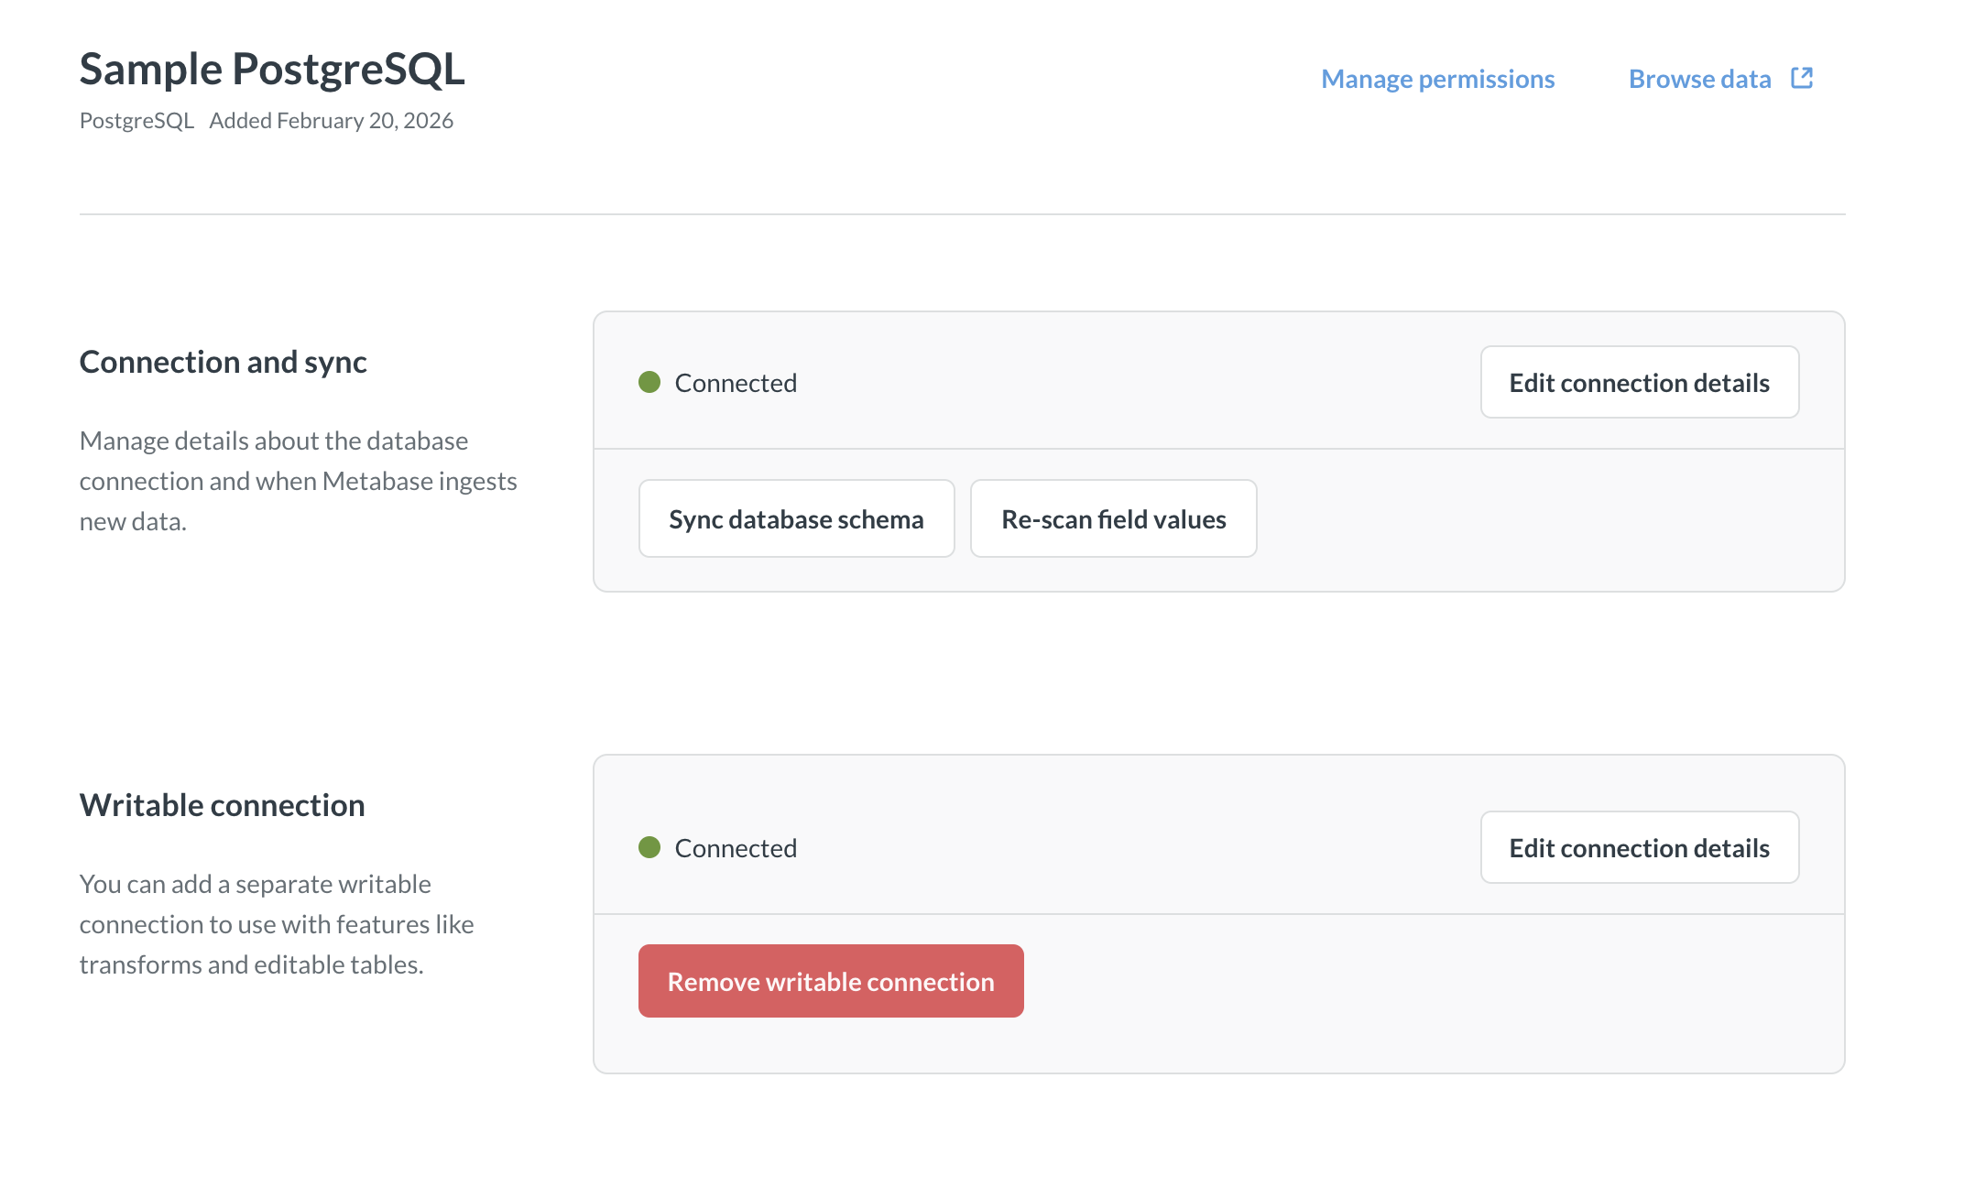Viewport: 1964px width, 1198px height.
Task: Click the green Connected dot in Writable connection panel
Action: (649, 847)
